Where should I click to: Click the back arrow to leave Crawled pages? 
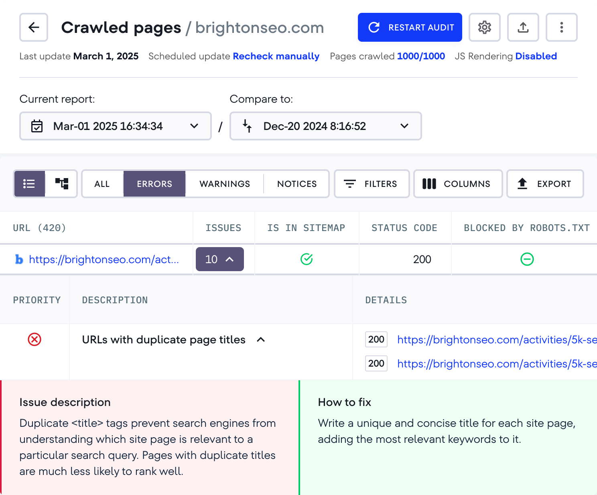(33, 27)
